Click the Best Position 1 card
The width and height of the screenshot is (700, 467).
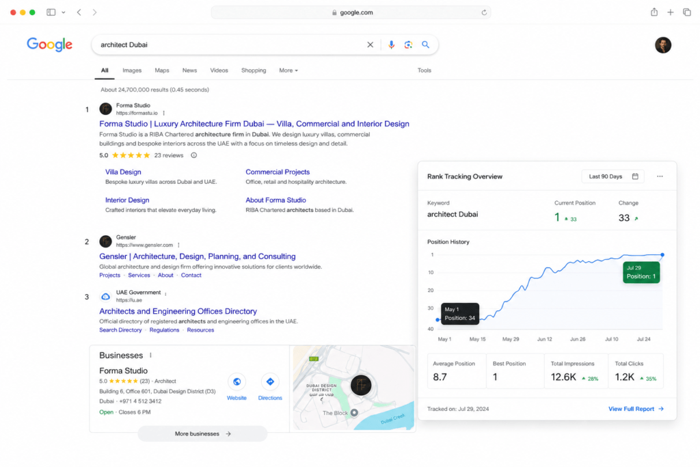[515, 371]
